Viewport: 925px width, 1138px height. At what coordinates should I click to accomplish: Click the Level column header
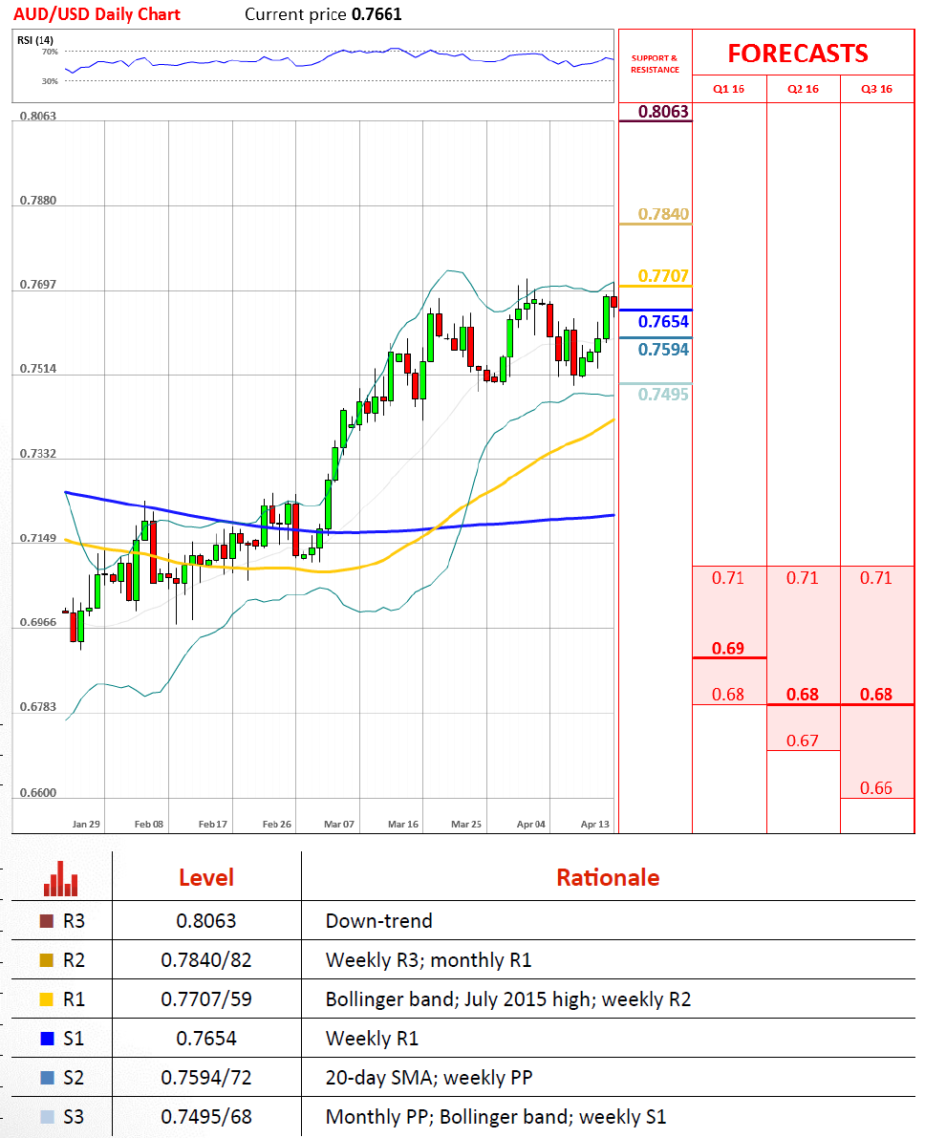tap(206, 877)
